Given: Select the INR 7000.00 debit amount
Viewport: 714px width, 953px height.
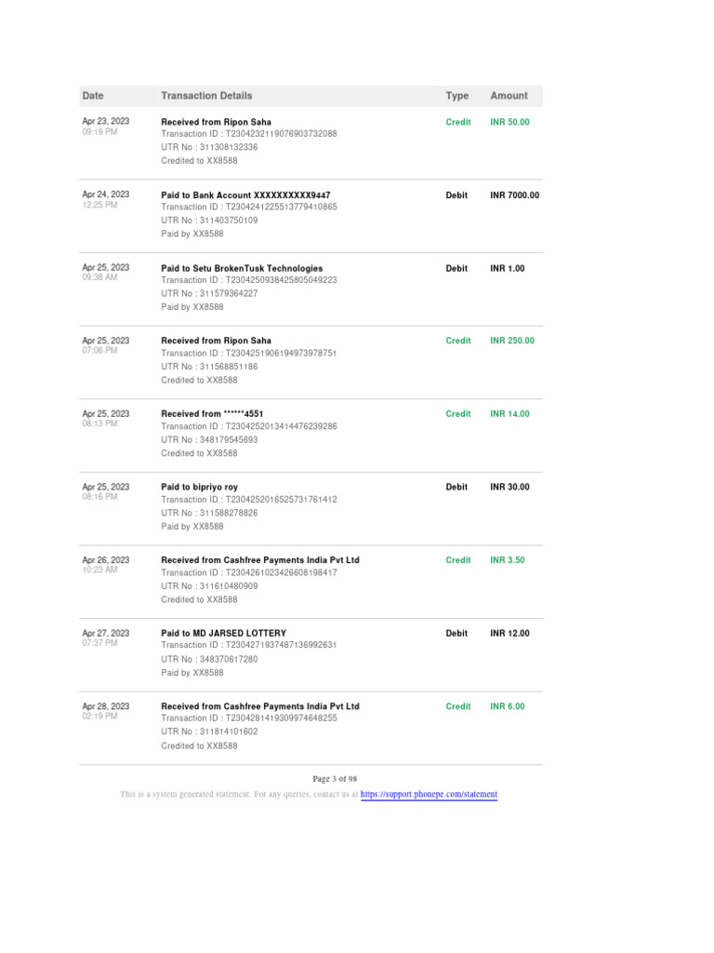Looking at the screenshot, I should [x=514, y=195].
